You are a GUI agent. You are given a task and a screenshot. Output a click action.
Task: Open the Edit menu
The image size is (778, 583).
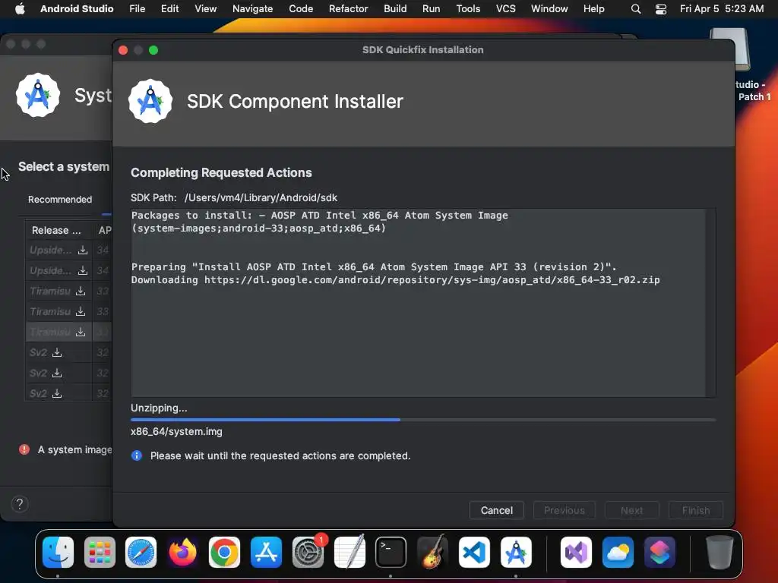coord(169,9)
